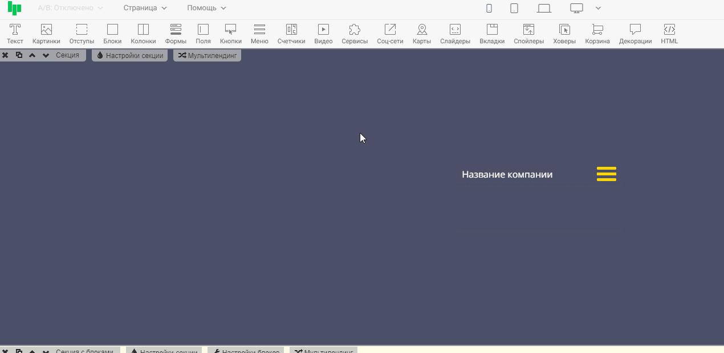Open the Карты maps widget
Image resolution: width=724 pixels, height=353 pixels.
point(421,34)
